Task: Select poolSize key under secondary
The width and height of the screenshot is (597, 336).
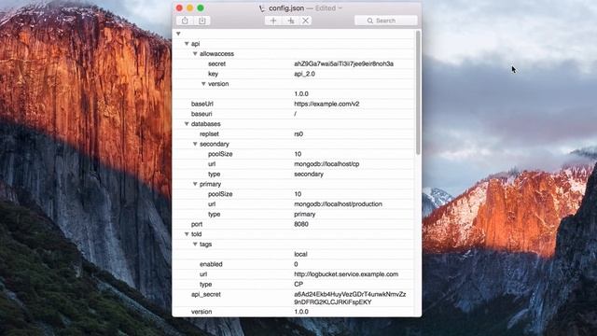Action: pyautogui.click(x=220, y=154)
